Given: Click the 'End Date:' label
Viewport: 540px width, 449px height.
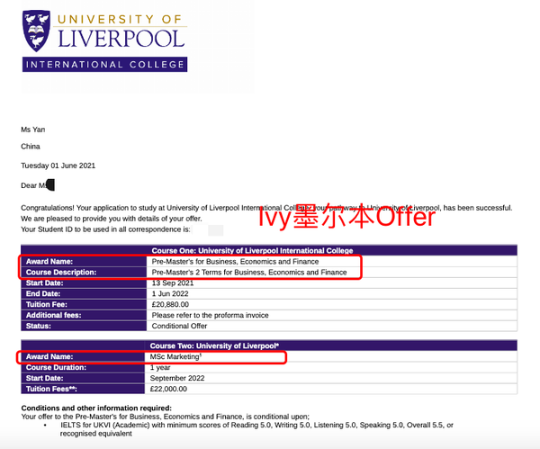Looking at the screenshot, I should click(43, 293).
